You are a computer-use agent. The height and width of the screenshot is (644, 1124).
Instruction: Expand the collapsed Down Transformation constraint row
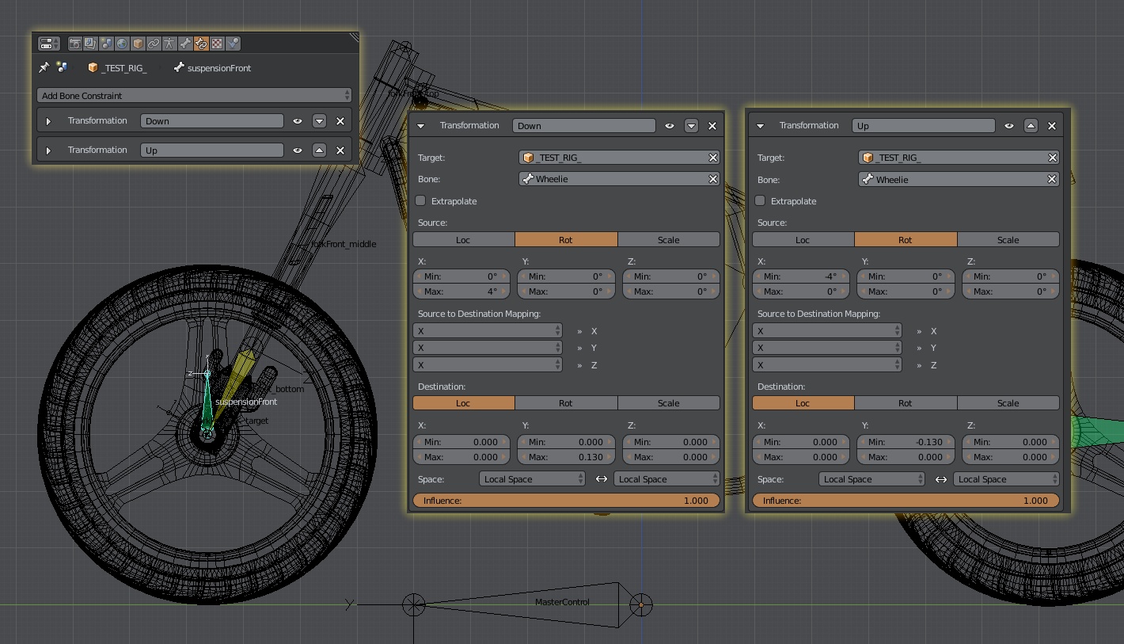[48, 121]
